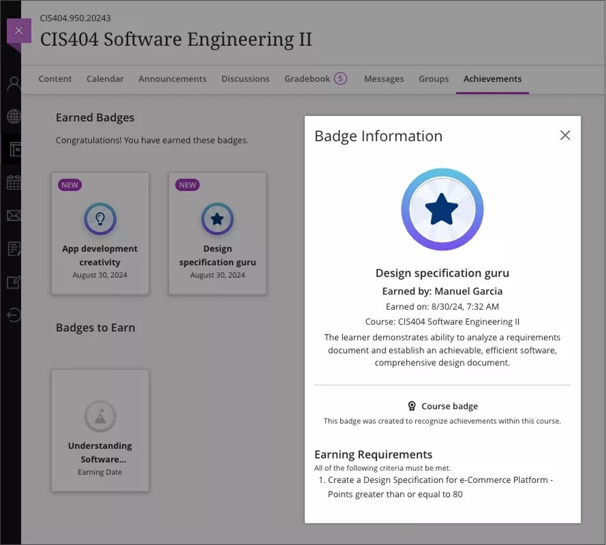
Task: Close the Badge Information panel
Action: (565, 135)
